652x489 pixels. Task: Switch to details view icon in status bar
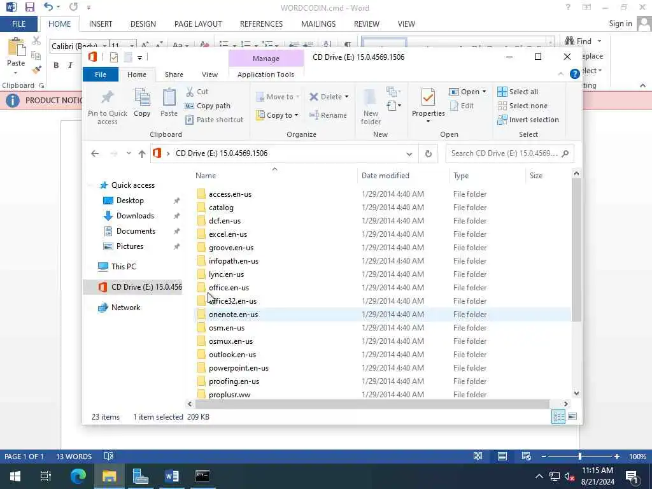(x=558, y=416)
